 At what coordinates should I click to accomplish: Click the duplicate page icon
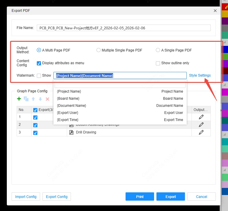(26, 99)
